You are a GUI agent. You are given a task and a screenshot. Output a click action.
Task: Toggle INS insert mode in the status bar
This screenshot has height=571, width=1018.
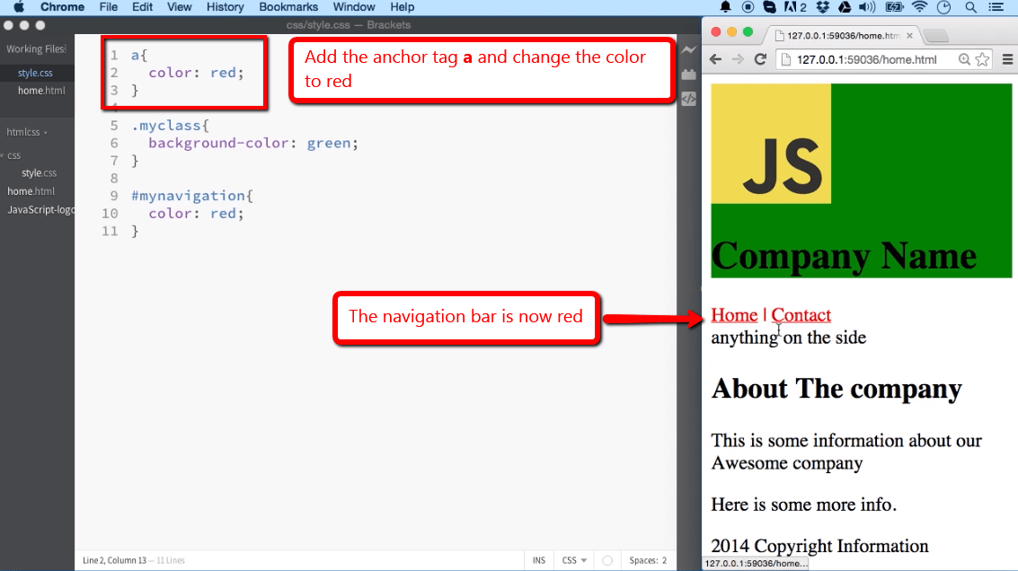click(x=539, y=559)
